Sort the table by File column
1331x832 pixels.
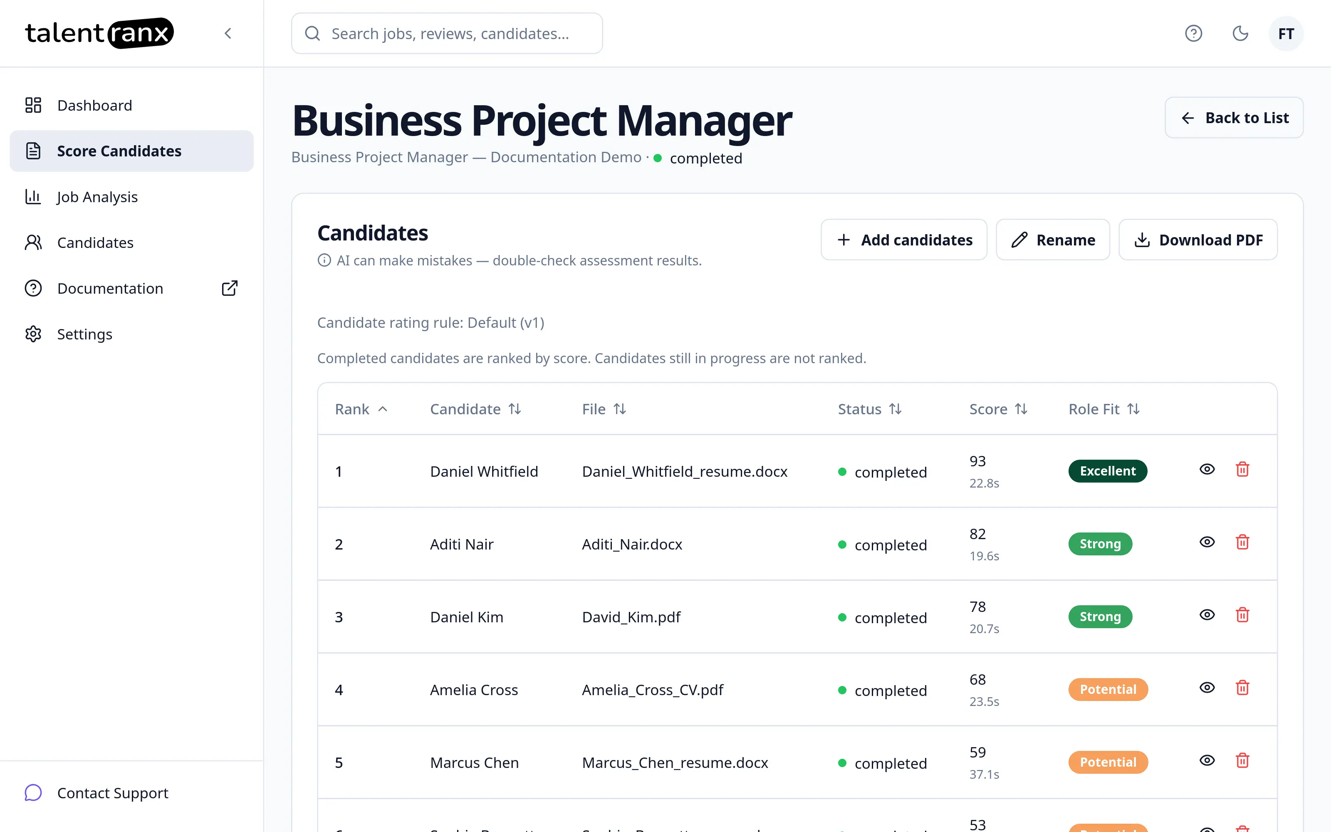604,409
